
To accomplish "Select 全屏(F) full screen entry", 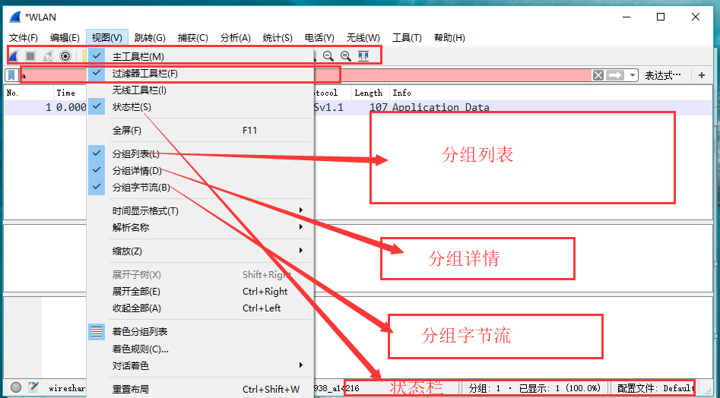I will tap(200, 130).
